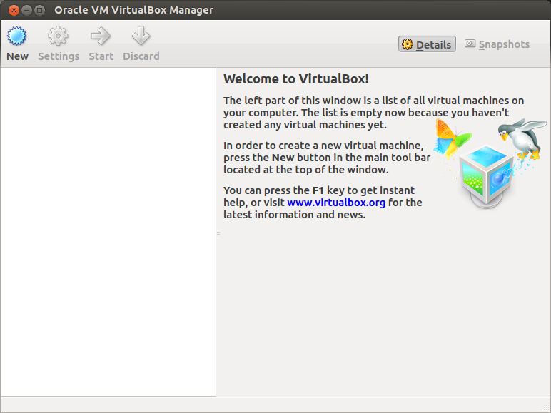Image resolution: width=551 pixels, height=413 pixels.
Task: Minimize the VirtualBox Manager window
Action: [x=26, y=10]
